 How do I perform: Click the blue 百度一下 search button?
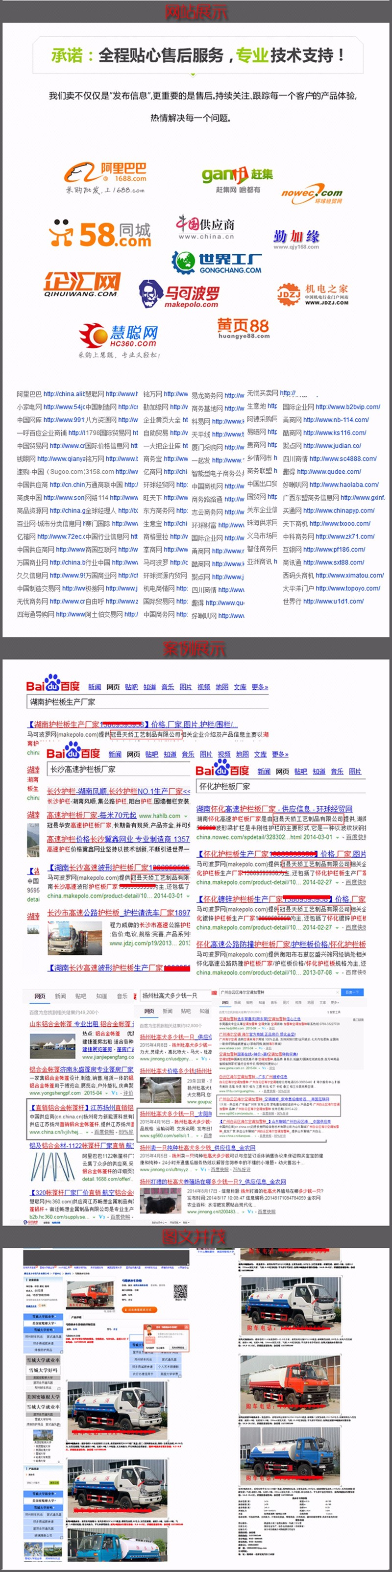tap(352, 992)
